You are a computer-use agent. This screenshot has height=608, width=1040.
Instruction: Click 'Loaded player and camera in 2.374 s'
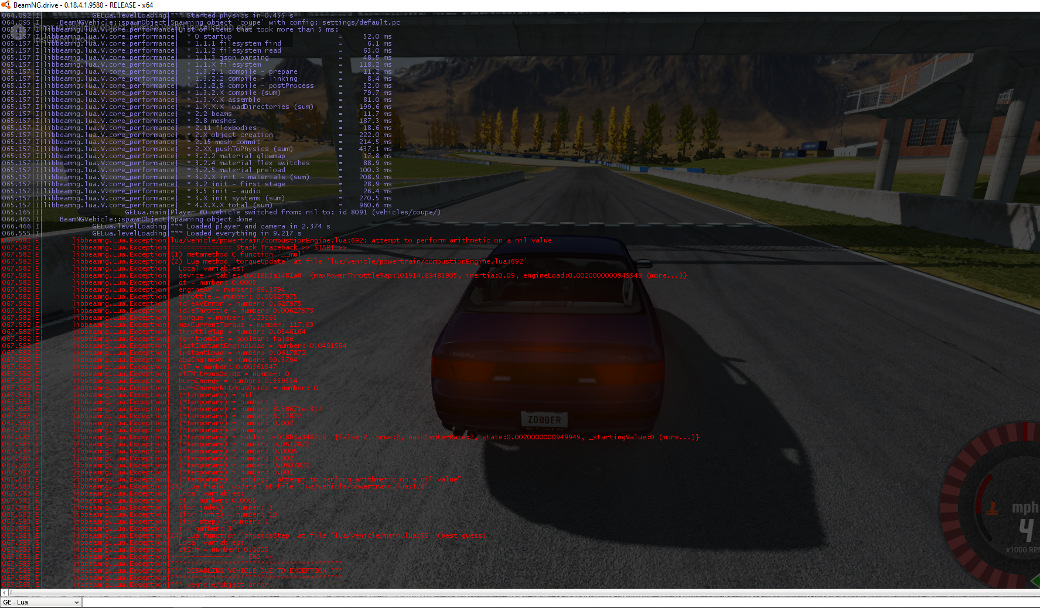point(250,226)
